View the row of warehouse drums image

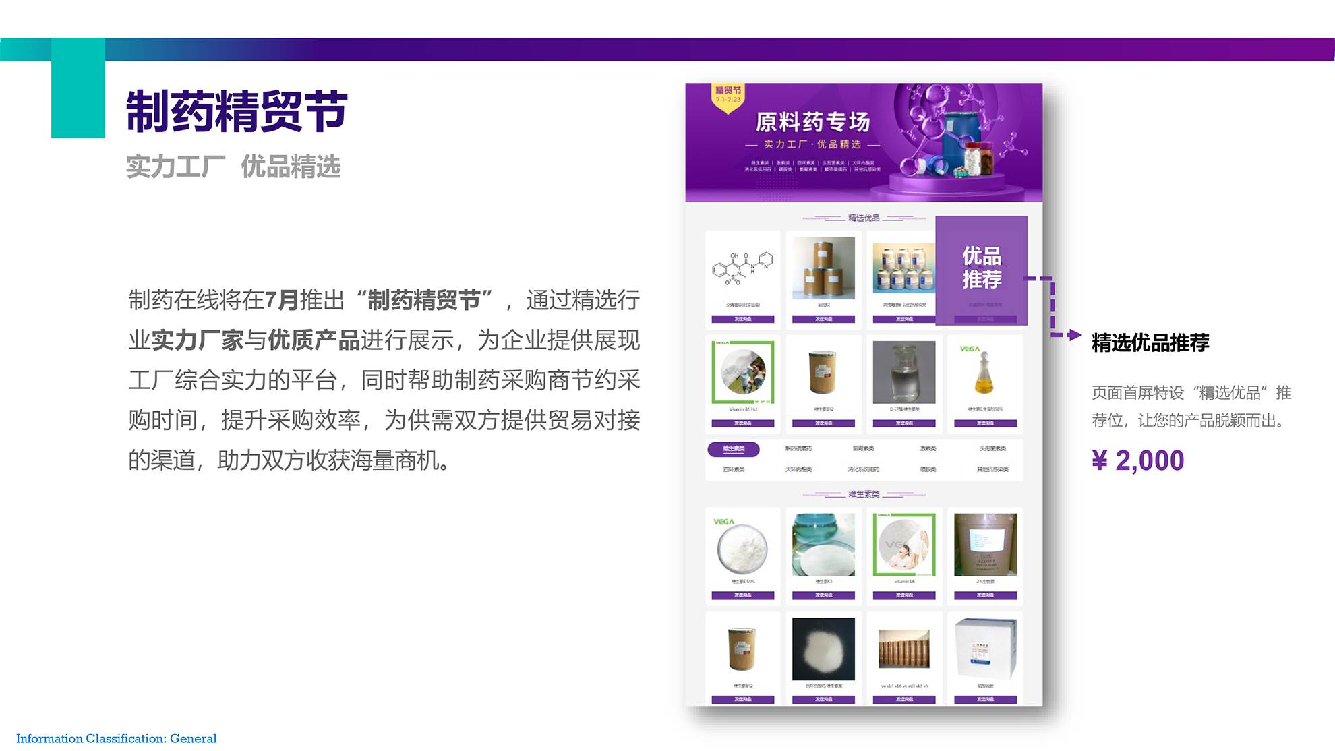(x=904, y=649)
